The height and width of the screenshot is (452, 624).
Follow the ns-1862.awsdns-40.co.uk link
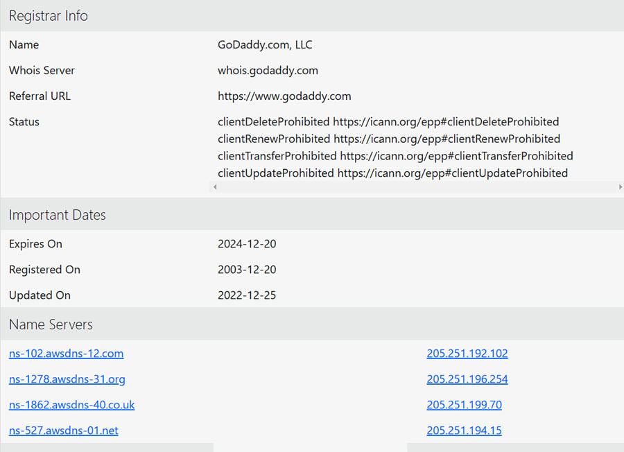pos(71,405)
